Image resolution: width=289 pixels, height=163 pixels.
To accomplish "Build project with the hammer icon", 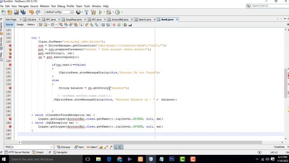I will 86,12.
